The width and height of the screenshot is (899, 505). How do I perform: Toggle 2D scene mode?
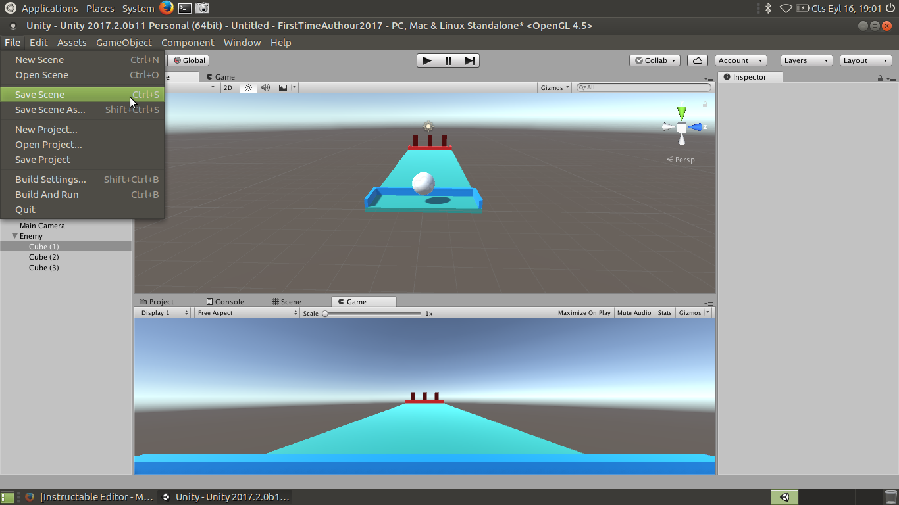(x=228, y=87)
